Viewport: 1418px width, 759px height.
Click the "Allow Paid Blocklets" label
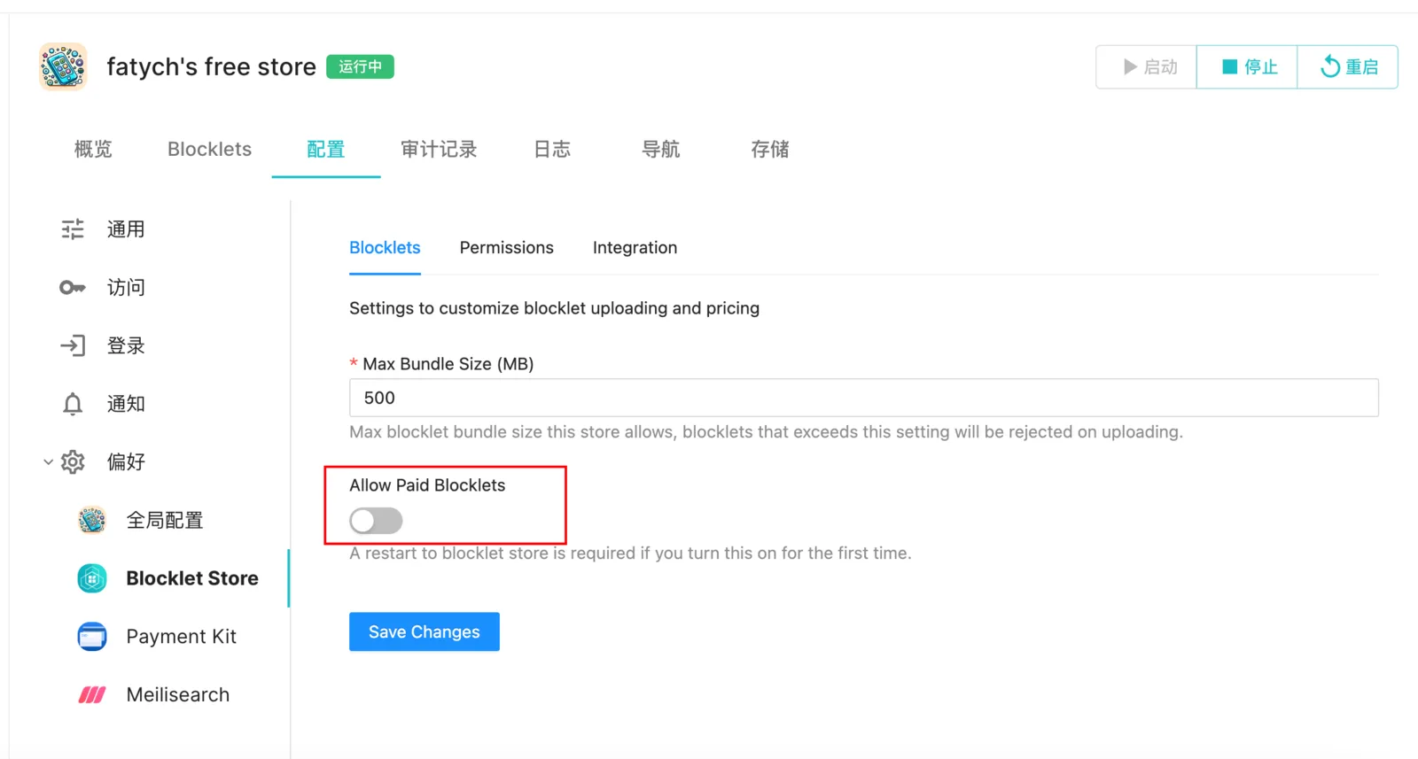427,485
